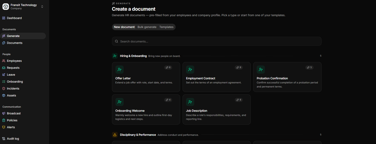
Task: Click the Onboarding checklist icon
Action: click(4, 82)
